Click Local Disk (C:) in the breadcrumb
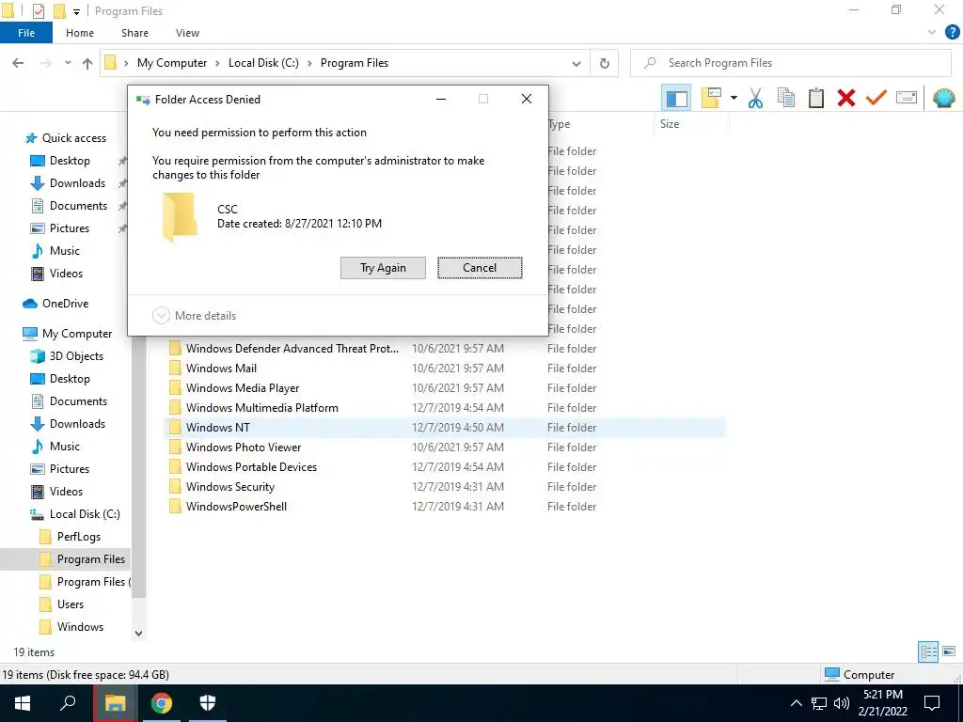963x722 pixels. [263, 63]
